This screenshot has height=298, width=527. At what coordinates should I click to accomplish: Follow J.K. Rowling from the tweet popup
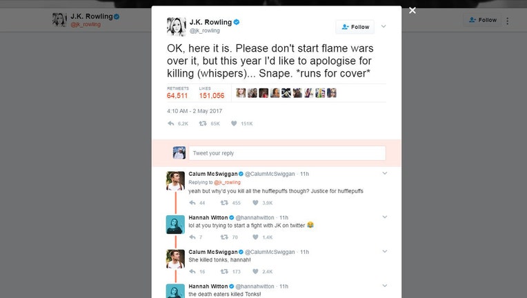[355, 27]
